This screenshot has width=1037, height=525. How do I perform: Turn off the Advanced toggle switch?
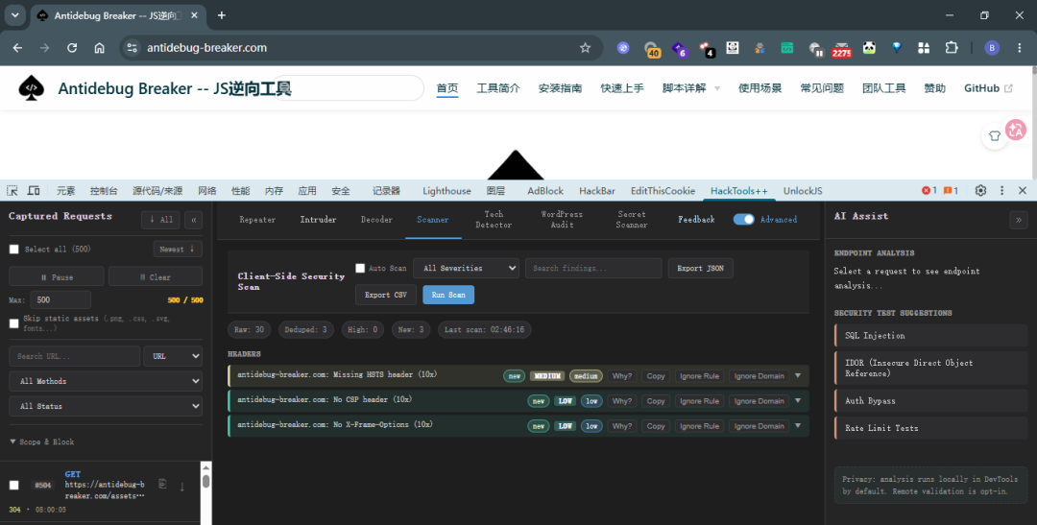743,220
